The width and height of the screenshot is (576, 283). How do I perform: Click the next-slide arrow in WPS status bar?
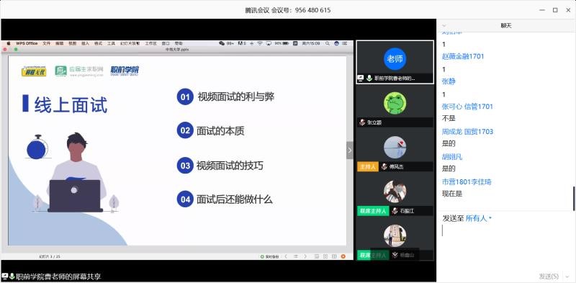(x=305, y=256)
